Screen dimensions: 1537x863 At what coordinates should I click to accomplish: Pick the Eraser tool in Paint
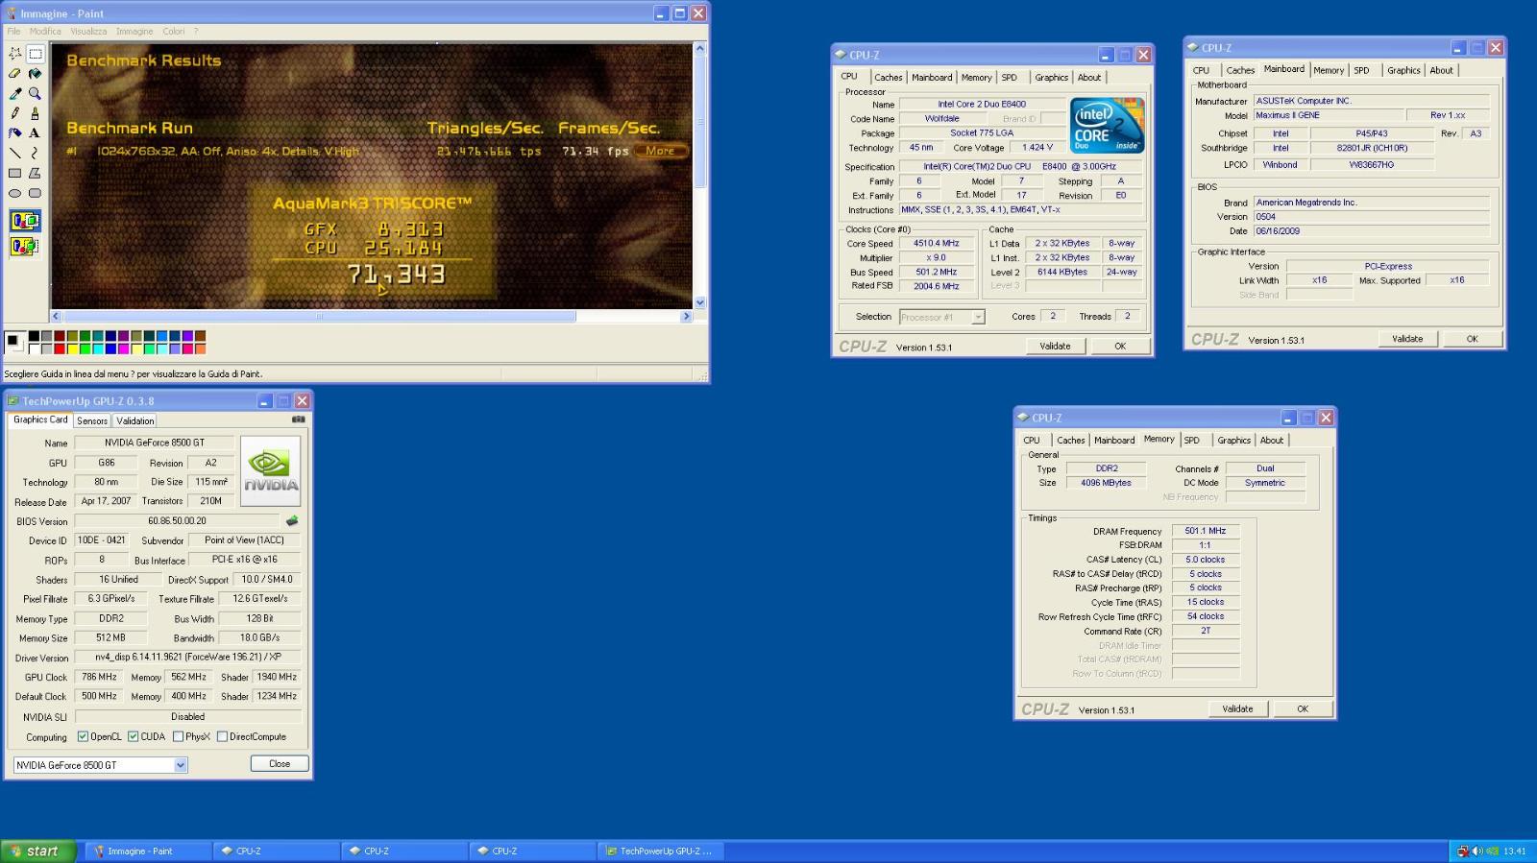(14, 74)
